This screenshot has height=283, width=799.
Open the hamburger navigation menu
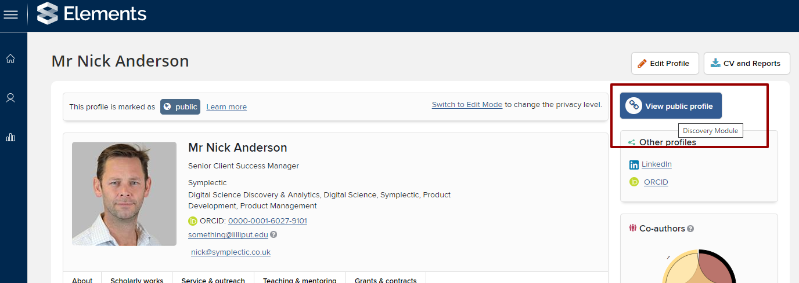[10, 14]
